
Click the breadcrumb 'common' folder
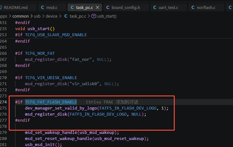[21, 16]
